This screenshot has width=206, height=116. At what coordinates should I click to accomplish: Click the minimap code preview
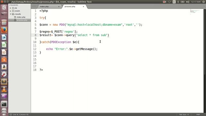click(x=195, y=12)
